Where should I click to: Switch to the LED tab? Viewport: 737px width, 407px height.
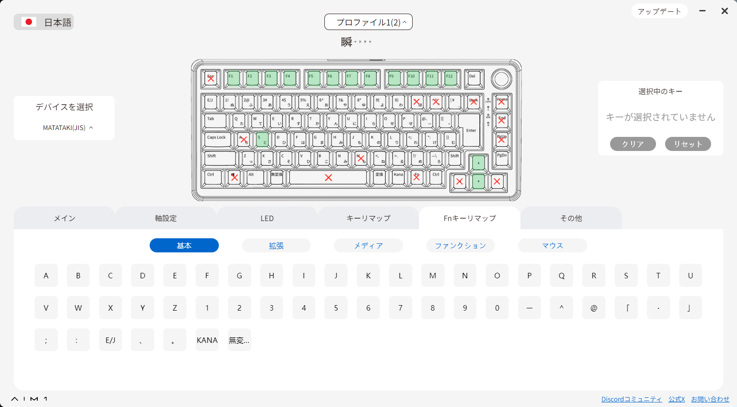click(267, 218)
